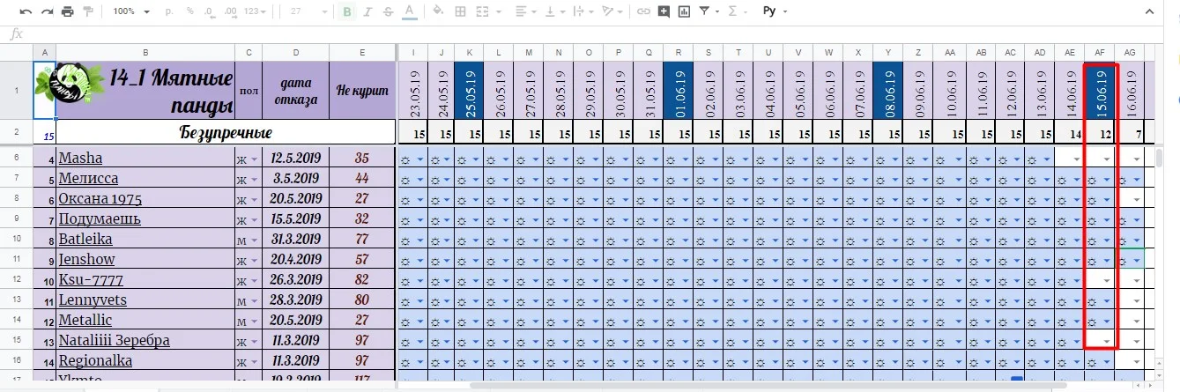Print the spreadsheet
The height and width of the screenshot is (392, 1180).
tap(67, 11)
